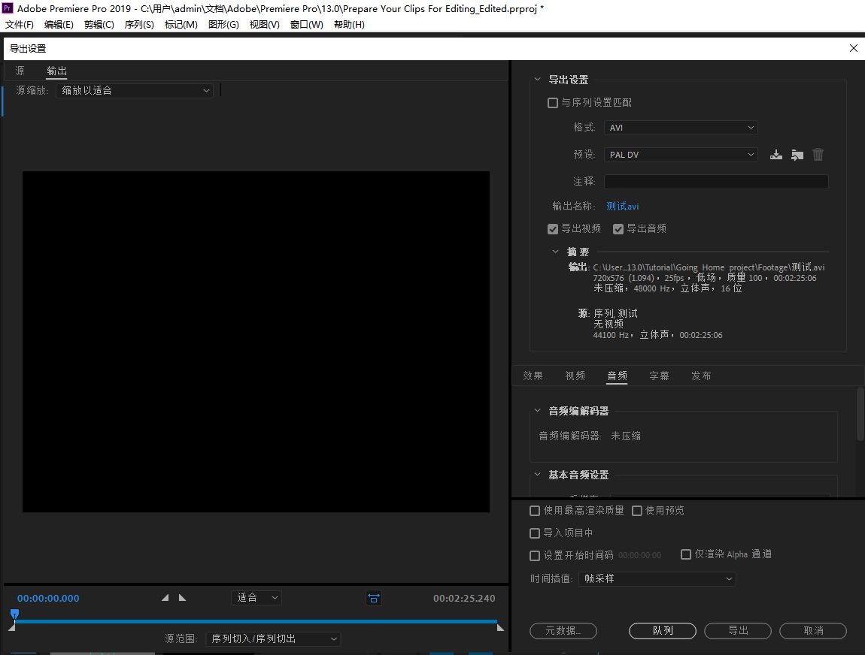Click the Comments input field
865x655 pixels.
click(x=716, y=182)
